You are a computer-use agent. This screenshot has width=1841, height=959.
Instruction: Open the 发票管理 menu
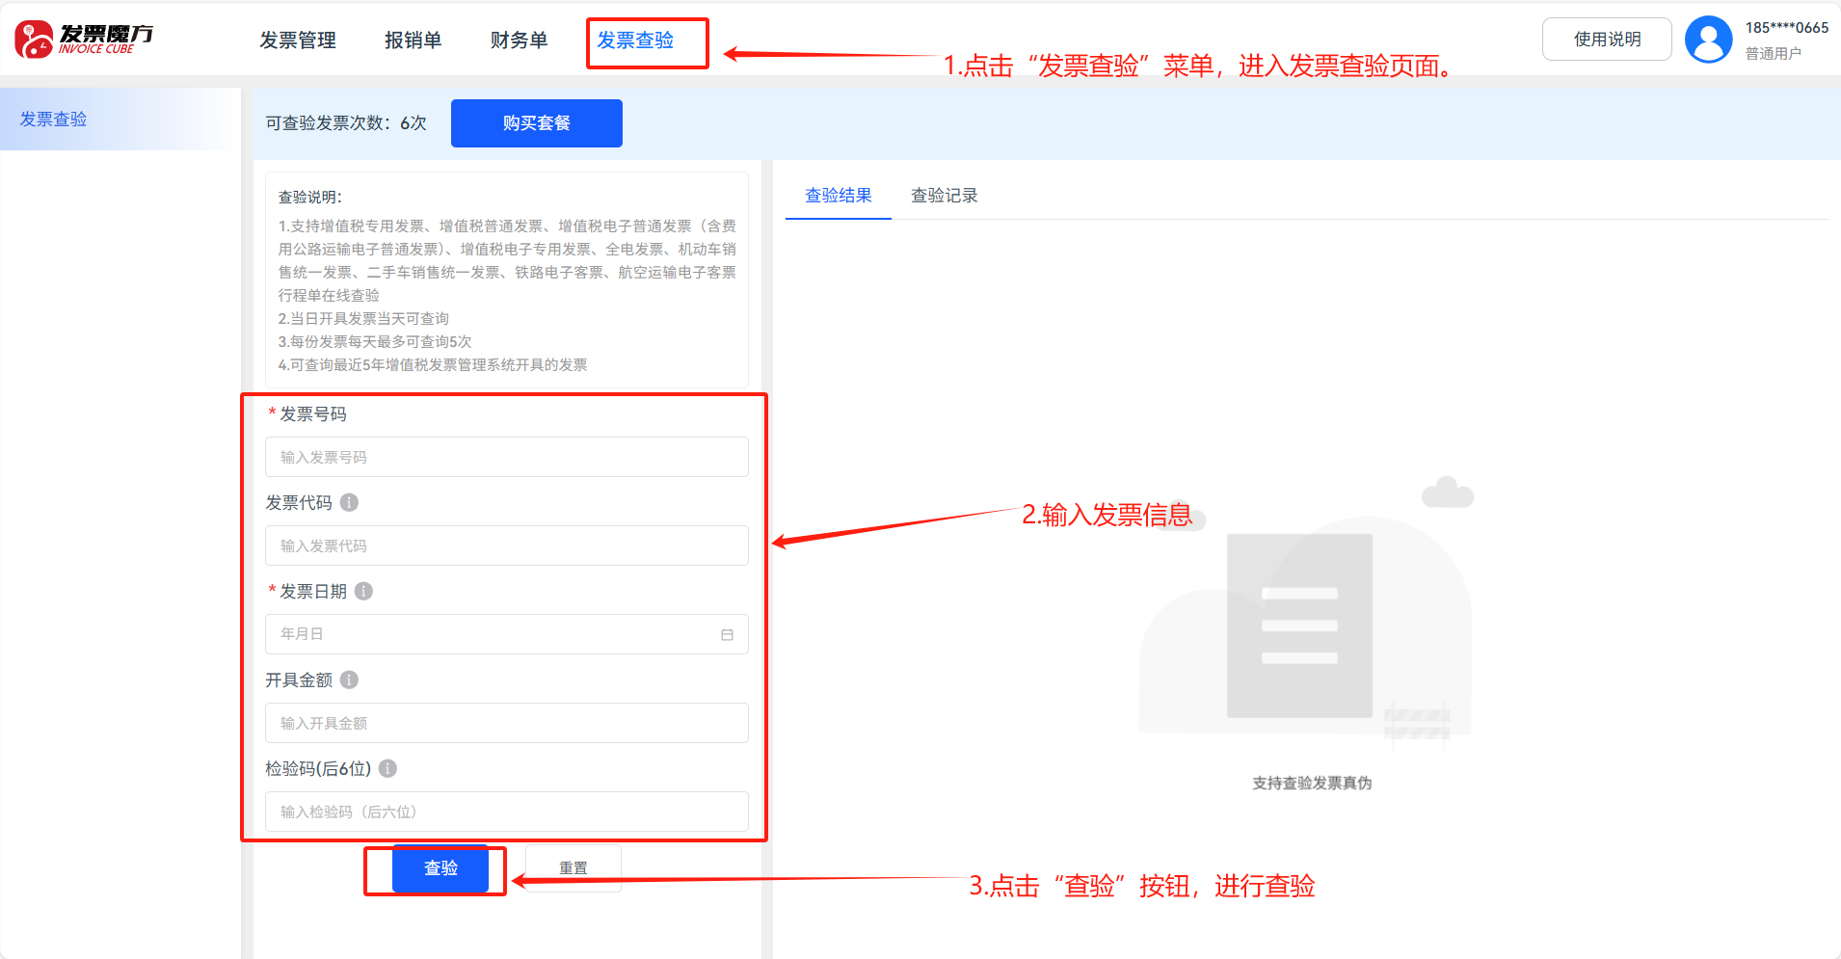click(298, 40)
